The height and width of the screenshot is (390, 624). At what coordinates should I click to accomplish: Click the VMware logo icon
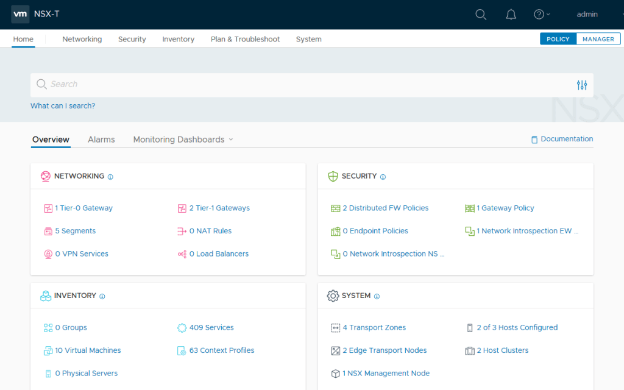[20, 14]
